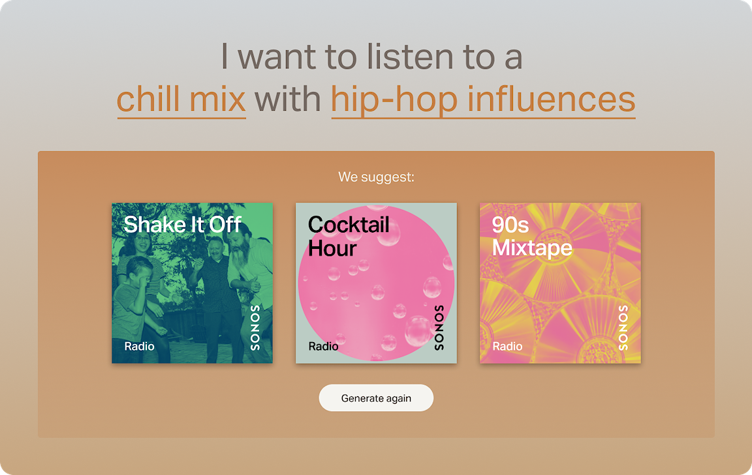752x475 pixels.
Task: Open the Cocktail Hour station artwork
Action: 376,283
